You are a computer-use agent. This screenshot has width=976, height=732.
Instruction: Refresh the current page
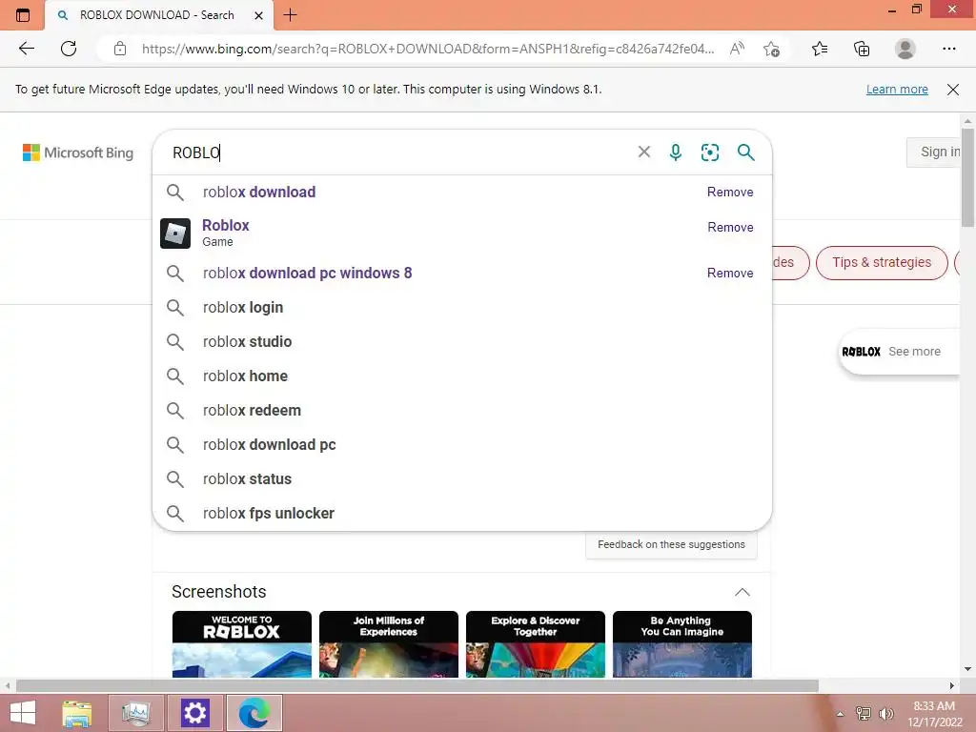[x=69, y=49]
